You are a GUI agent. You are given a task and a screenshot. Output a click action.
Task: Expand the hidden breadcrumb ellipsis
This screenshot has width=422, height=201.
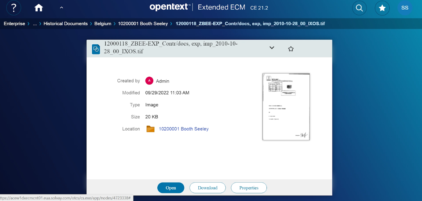35,23
